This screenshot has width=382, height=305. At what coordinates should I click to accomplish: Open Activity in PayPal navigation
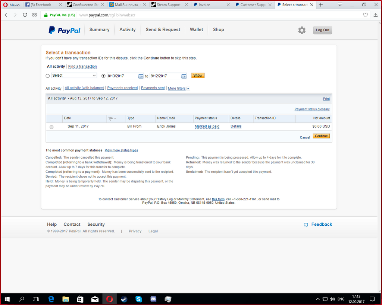click(128, 29)
